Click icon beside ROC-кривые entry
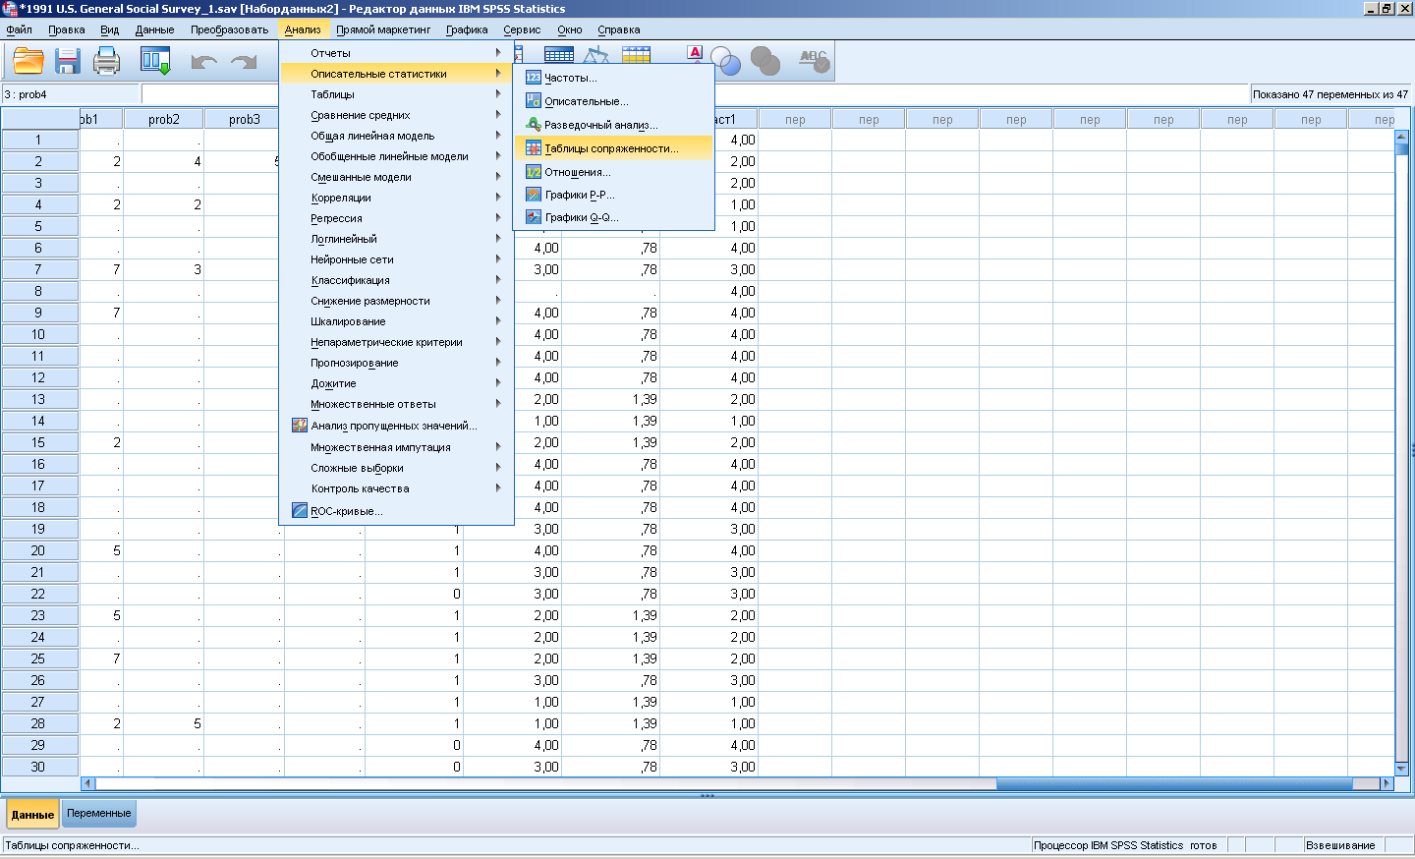Viewport: 1415px width, 859px height. [300, 511]
